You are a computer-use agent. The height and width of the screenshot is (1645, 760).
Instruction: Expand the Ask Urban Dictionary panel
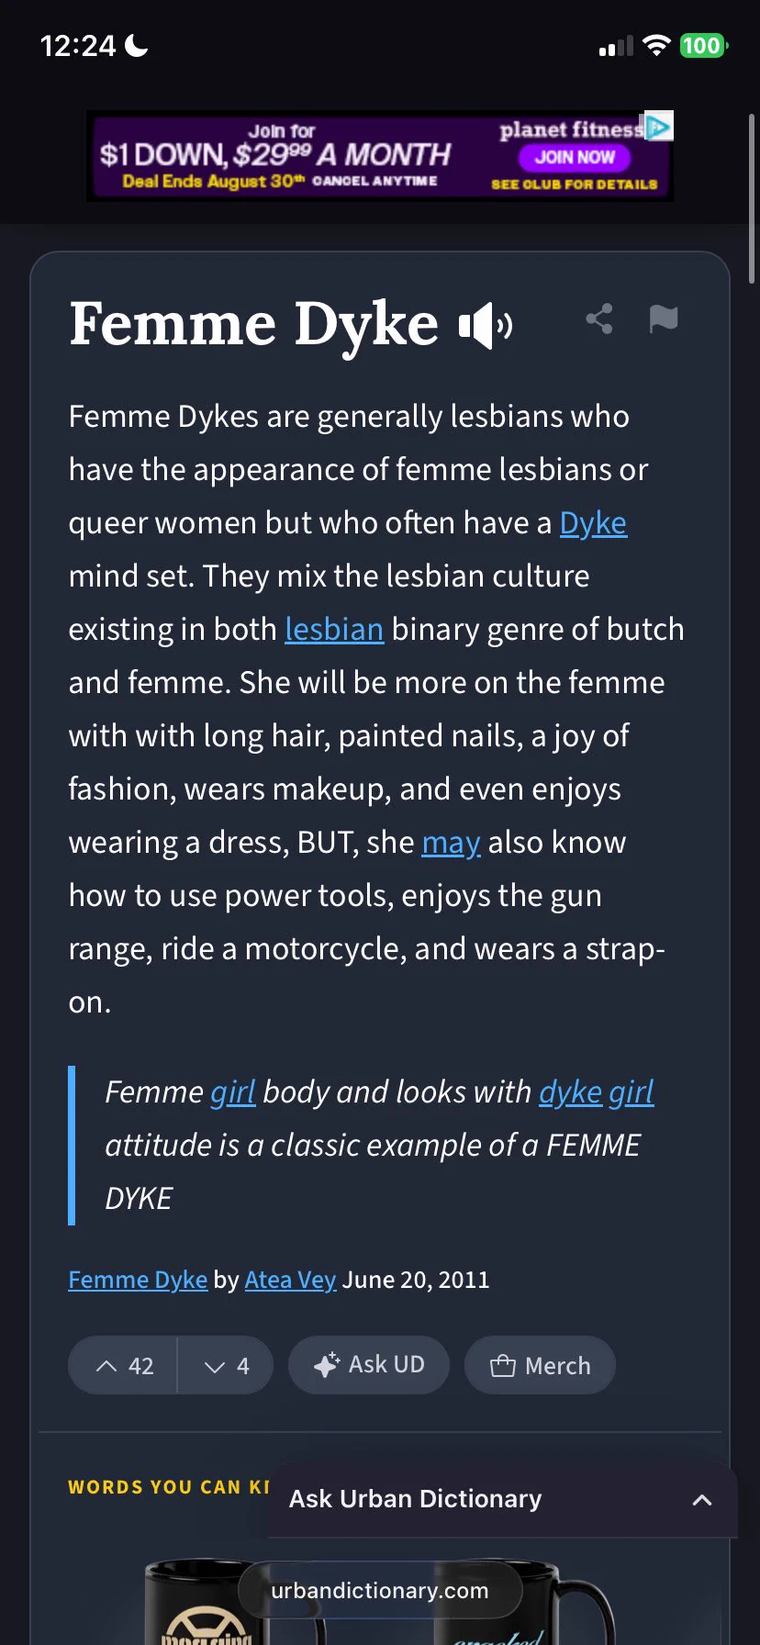coord(702,1500)
